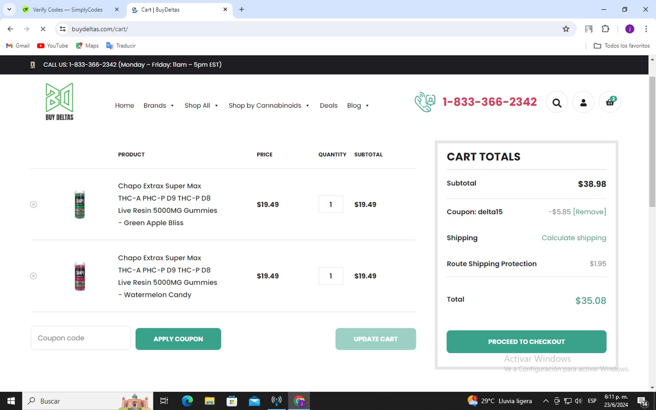Remove Green Apple Bliss item from cart
The image size is (656, 410).
tap(33, 205)
